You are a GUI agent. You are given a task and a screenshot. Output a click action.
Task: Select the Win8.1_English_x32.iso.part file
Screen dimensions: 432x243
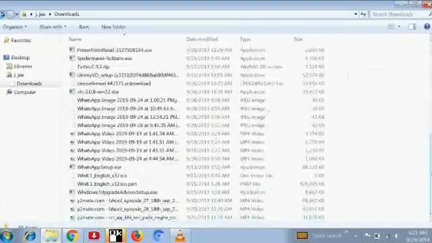(x=107, y=184)
